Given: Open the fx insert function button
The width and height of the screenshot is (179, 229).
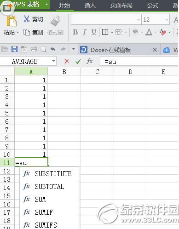Looking at the screenshot, I should (x=89, y=62).
